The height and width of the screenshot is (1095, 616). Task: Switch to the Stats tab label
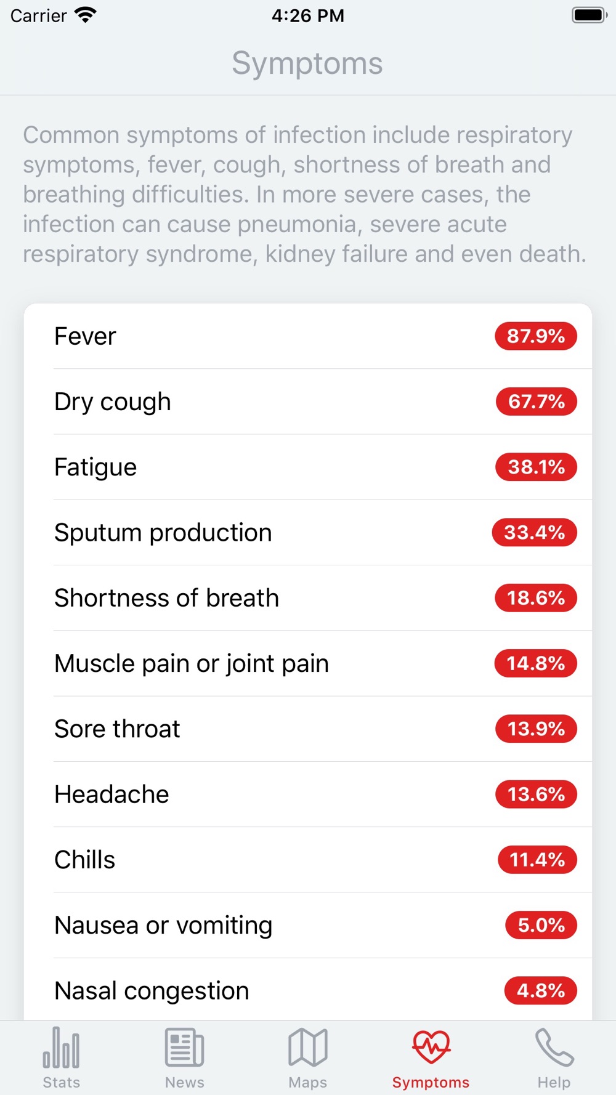coord(61,1082)
